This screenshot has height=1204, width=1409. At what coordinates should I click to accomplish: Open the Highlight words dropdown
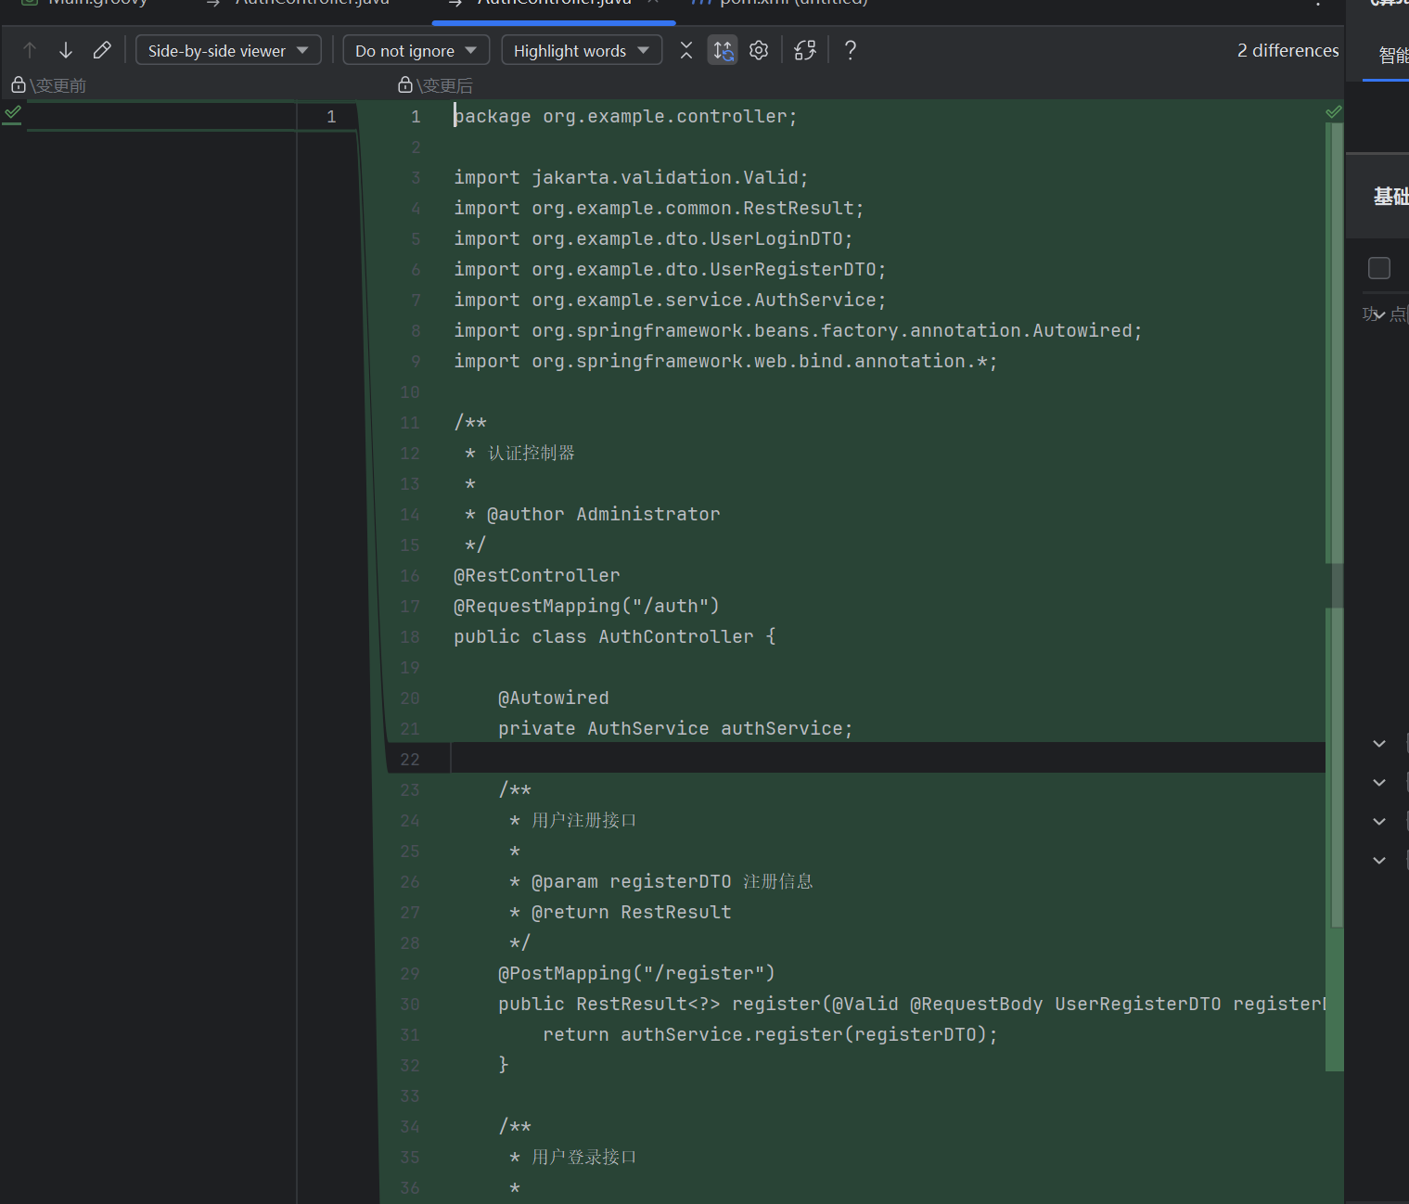(582, 50)
